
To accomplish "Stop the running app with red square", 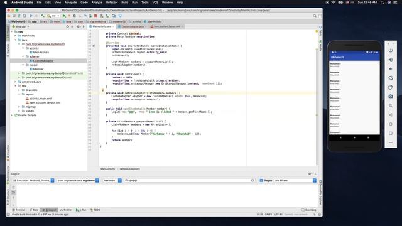I will click(95, 16).
